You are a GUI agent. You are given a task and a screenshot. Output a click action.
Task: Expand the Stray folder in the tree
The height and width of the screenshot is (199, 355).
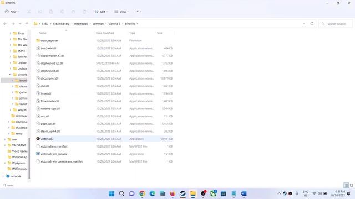pos(10,33)
